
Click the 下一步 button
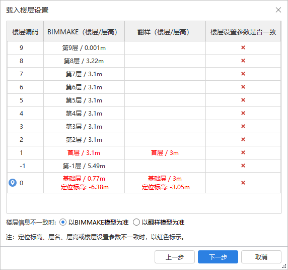[218, 257]
